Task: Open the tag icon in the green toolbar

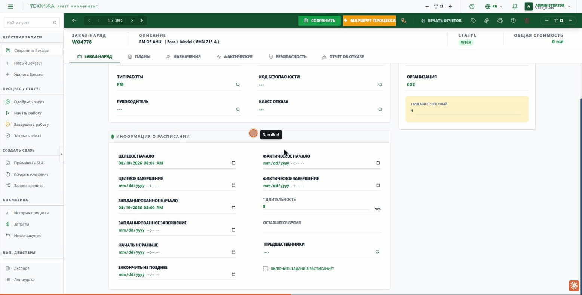Action: [x=473, y=21]
